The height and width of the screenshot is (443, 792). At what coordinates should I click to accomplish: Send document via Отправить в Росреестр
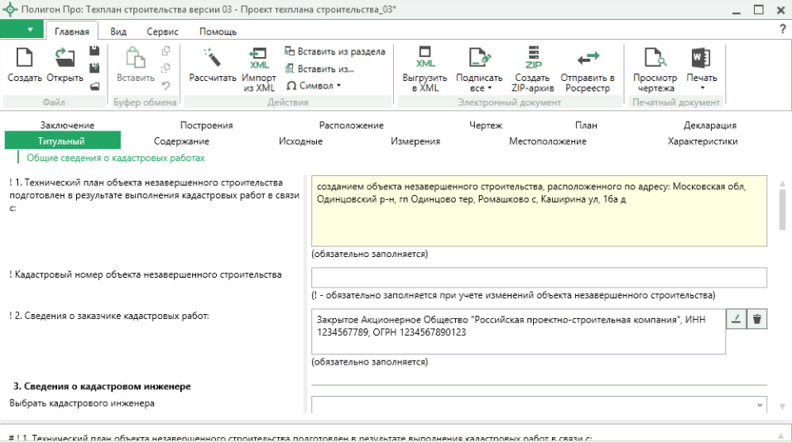587,68
